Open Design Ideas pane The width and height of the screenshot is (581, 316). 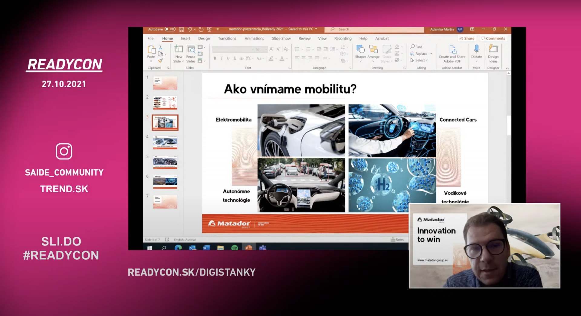click(x=493, y=49)
